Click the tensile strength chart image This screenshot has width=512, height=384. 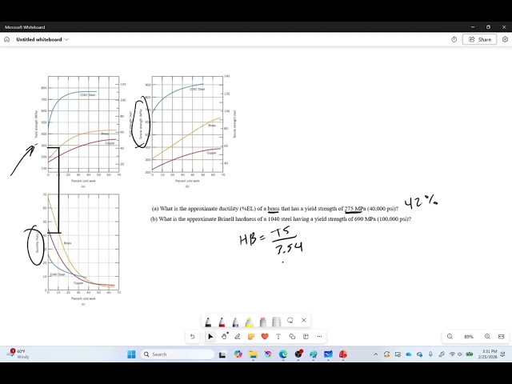pyautogui.click(x=188, y=131)
